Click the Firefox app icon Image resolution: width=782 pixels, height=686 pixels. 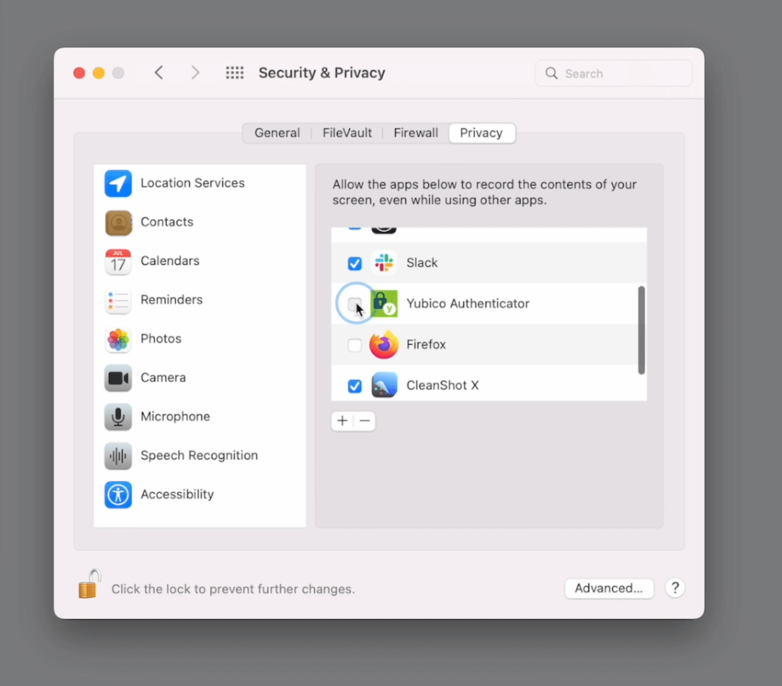pyautogui.click(x=384, y=345)
